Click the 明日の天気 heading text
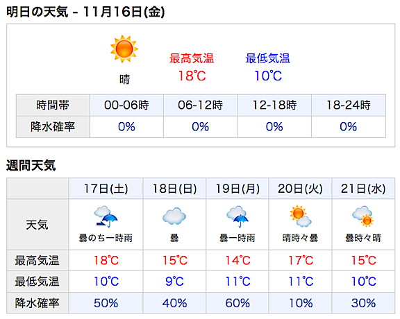Viewport: 400px width, 319px height. (37, 12)
